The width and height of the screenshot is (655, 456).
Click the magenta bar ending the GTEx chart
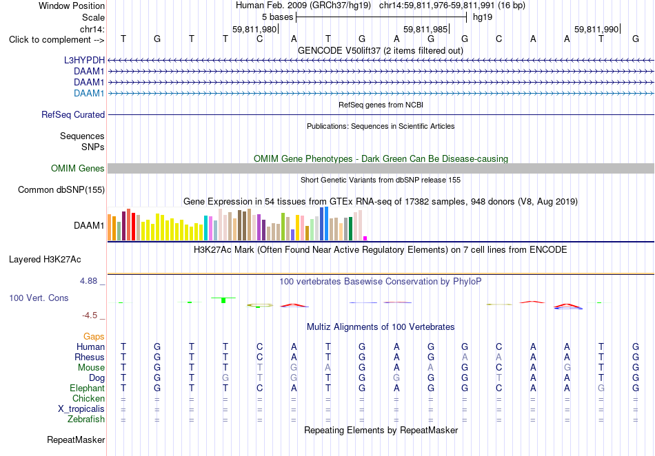pyautogui.click(x=365, y=238)
